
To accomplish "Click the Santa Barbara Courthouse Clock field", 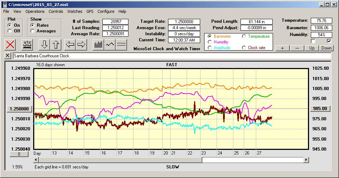I will pos(172,56).
